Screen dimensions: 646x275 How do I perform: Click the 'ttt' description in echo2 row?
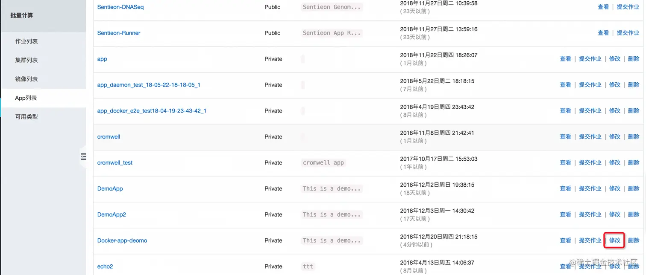[x=308, y=266]
